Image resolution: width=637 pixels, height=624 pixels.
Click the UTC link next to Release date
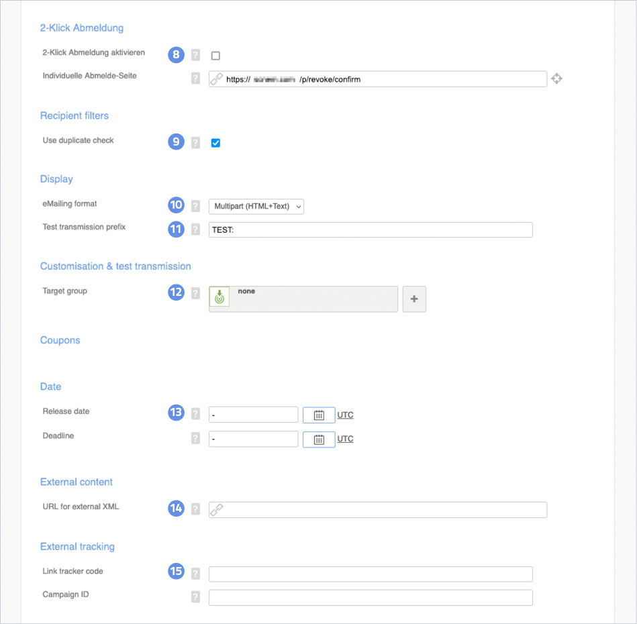(x=345, y=415)
